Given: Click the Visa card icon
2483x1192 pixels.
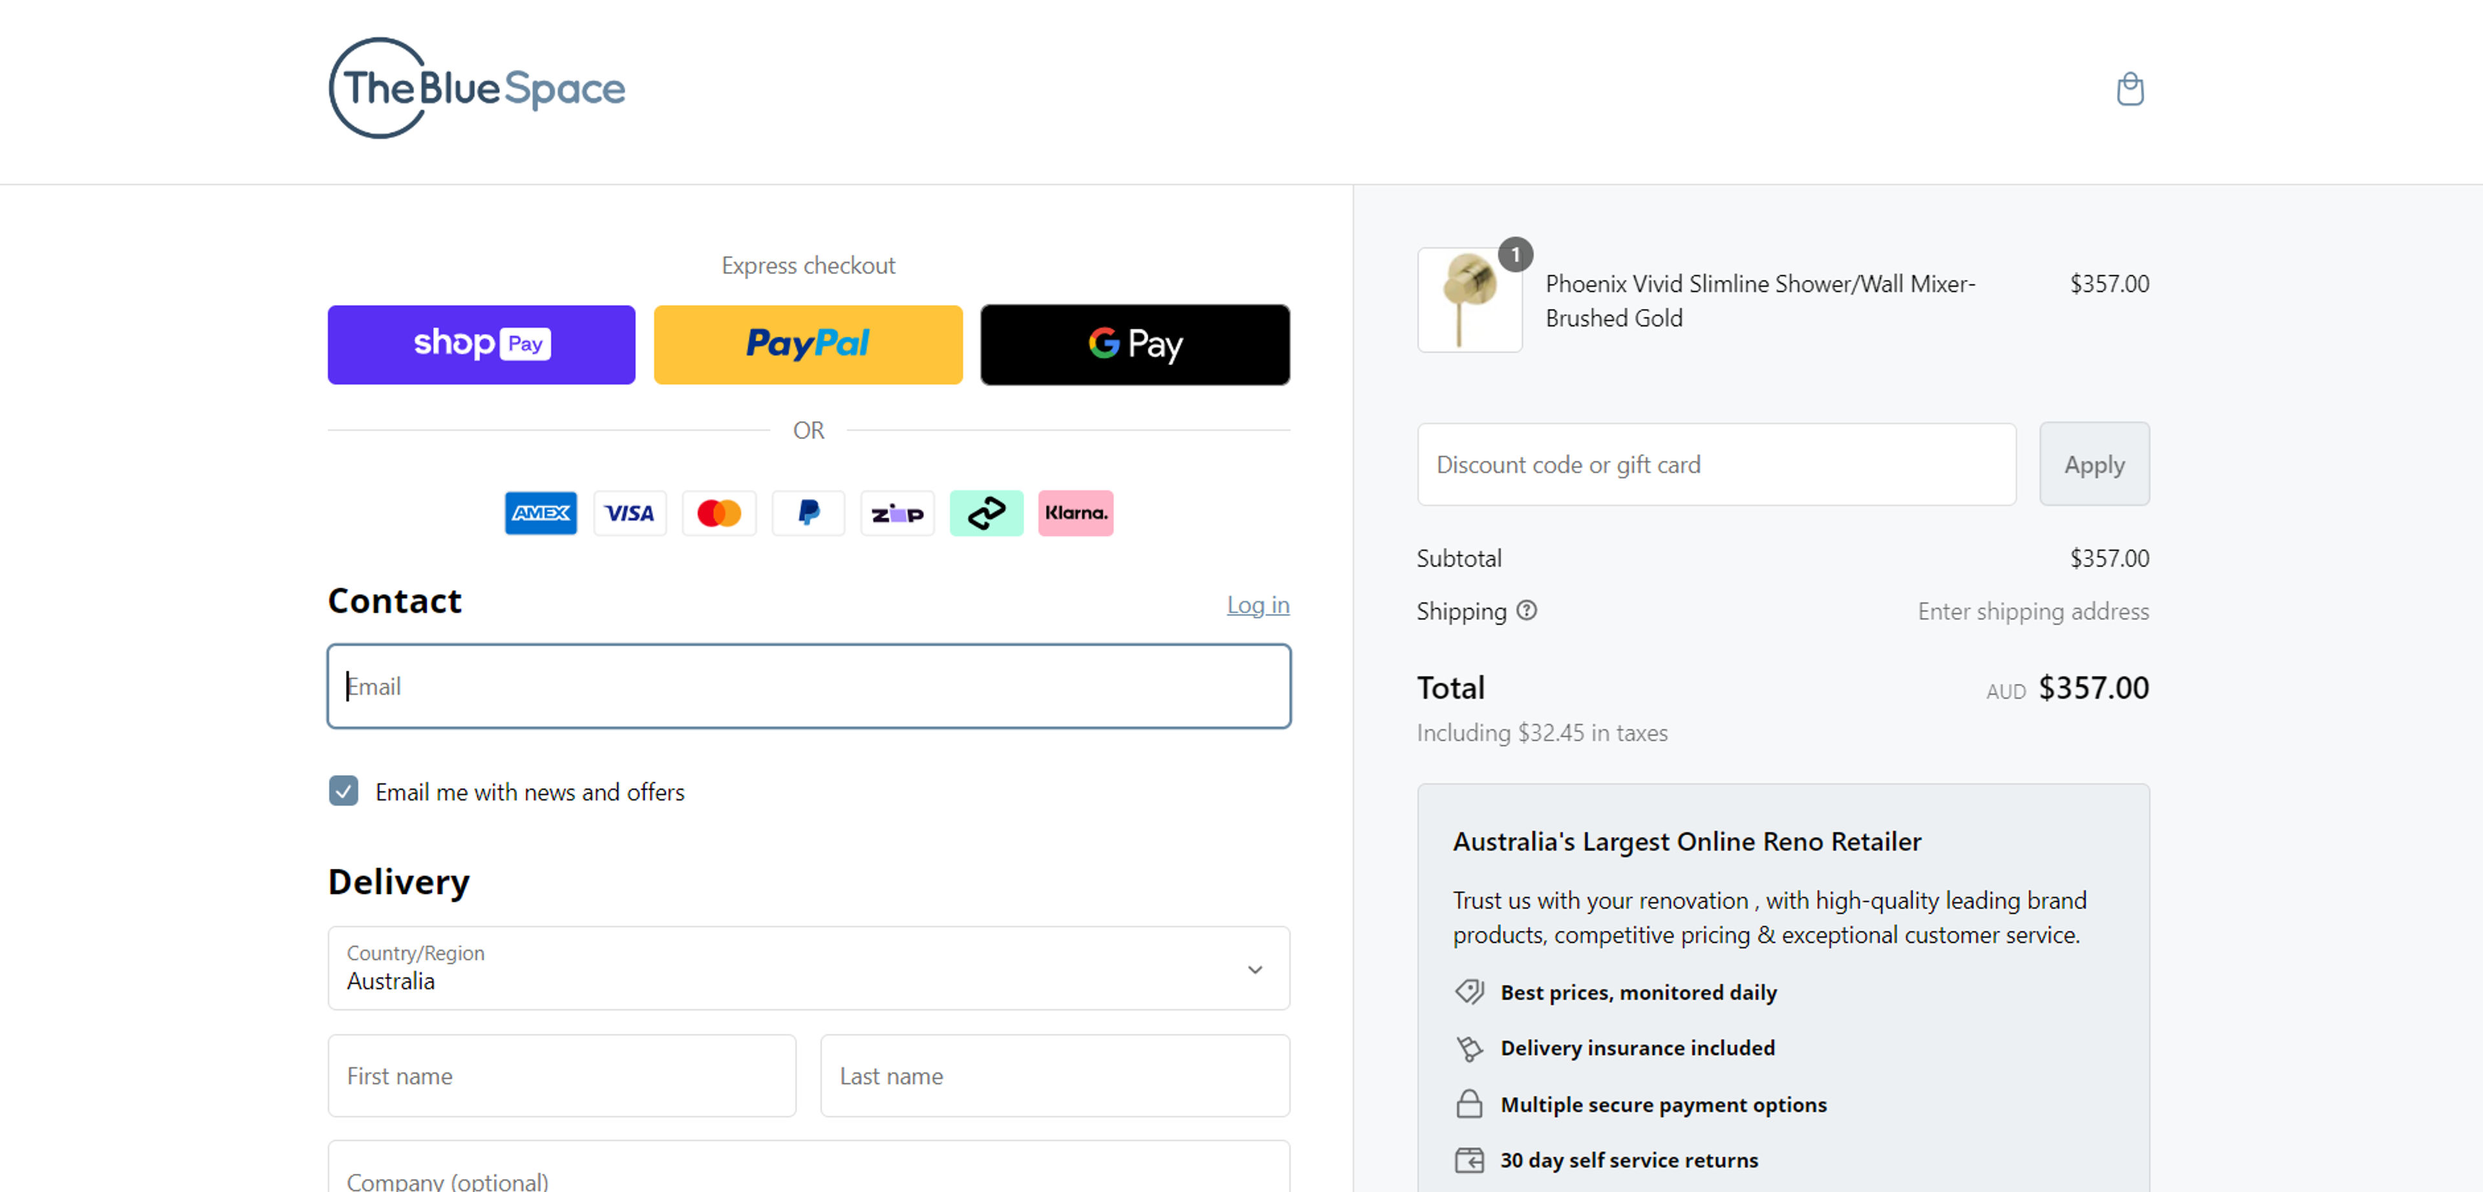Looking at the screenshot, I should 629,513.
